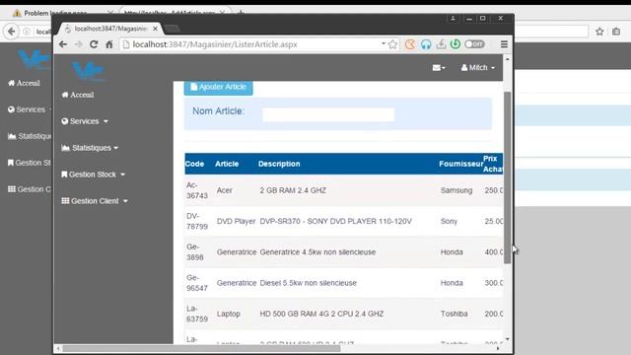Expand the Statistiques menu in front sidebar
Screen dimensions: 631x355
(90, 148)
